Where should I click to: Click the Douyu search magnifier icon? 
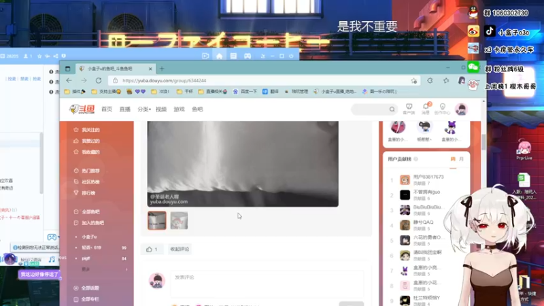click(392, 109)
